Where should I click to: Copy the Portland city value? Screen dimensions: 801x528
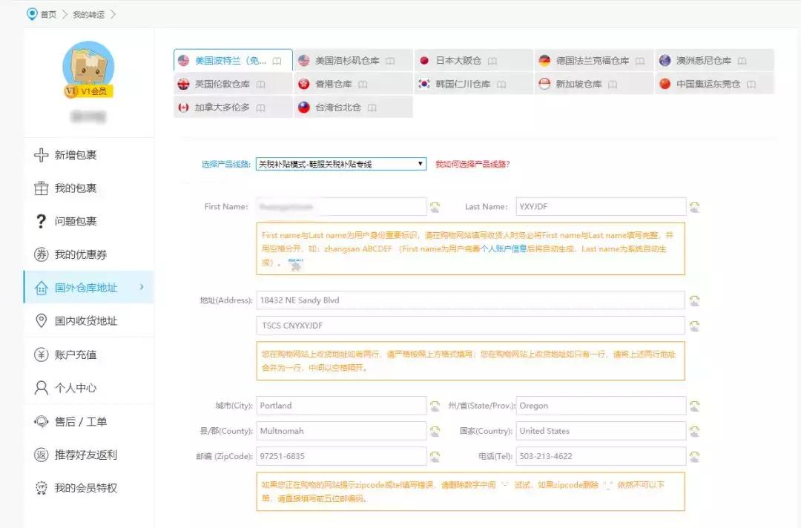(435, 405)
